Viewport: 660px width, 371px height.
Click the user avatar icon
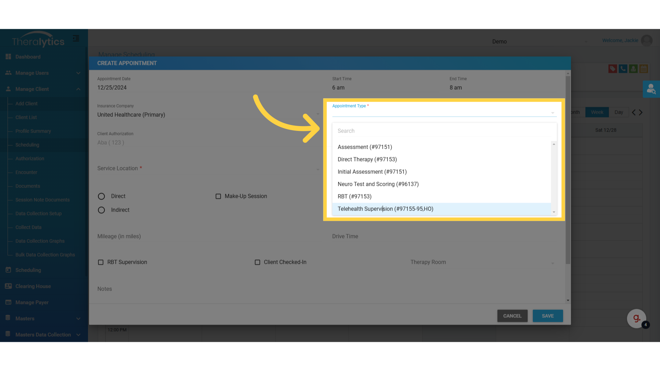647,41
